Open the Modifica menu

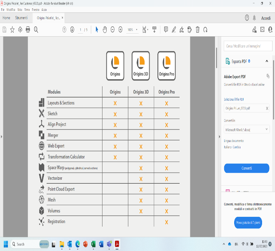pyautogui.click(x=11, y=10)
